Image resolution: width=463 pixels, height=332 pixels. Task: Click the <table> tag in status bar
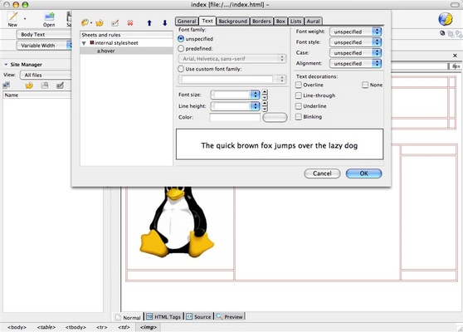coord(46,327)
